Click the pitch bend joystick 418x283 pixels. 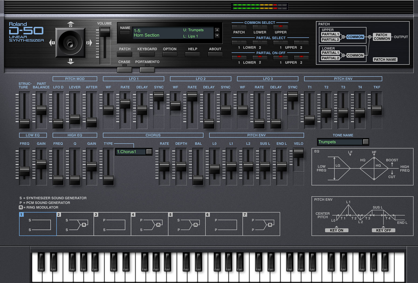pos(71,43)
